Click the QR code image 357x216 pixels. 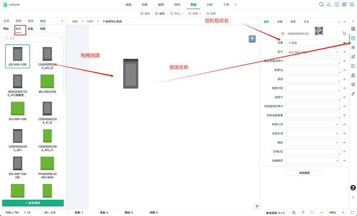[319, 31]
